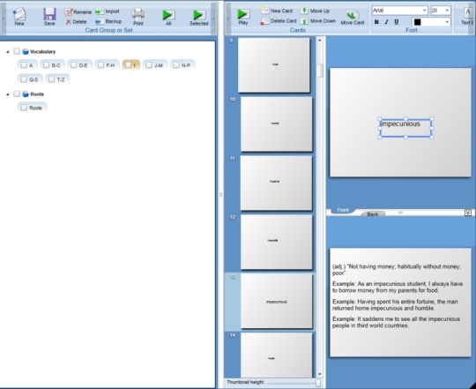Click Rename in the Card Group toolbar
The width and height of the screenshot is (476, 389).
pos(78,11)
